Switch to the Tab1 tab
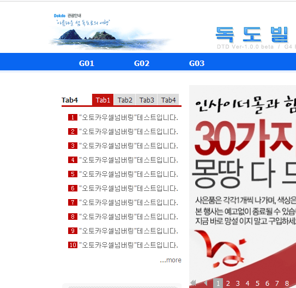Viewport: 296px width, 288px height. coord(103,100)
